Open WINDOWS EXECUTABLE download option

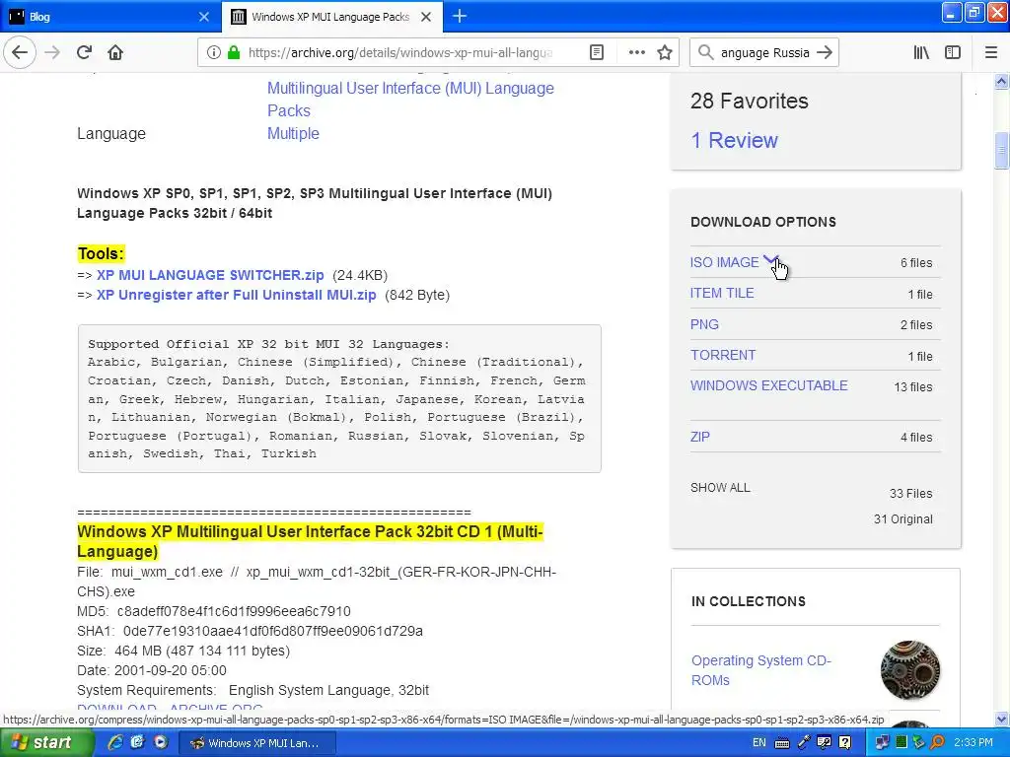[x=769, y=385]
